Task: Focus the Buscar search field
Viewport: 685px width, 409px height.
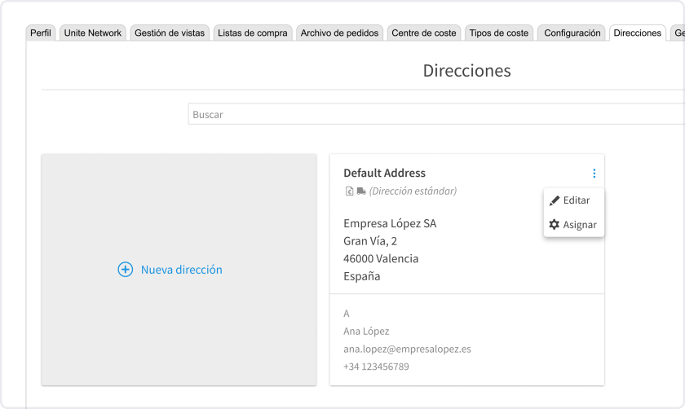Action: [x=432, y=115]
